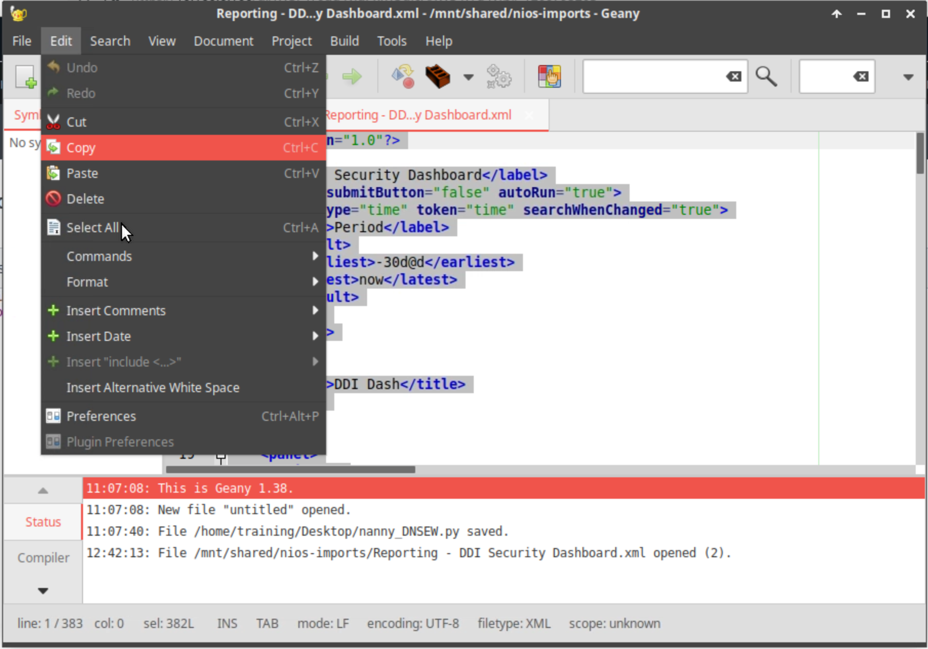Select the Status message tab
Image resolution: width=928 pixels, height=649 pixels.
click(43, 522)
